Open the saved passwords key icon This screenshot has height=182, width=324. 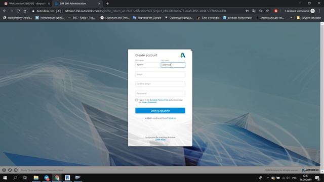[x=247, y=11]
